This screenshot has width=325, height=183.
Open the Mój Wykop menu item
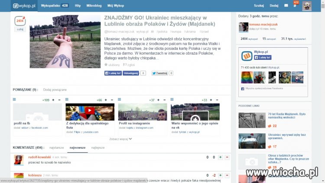coord(116,6)
